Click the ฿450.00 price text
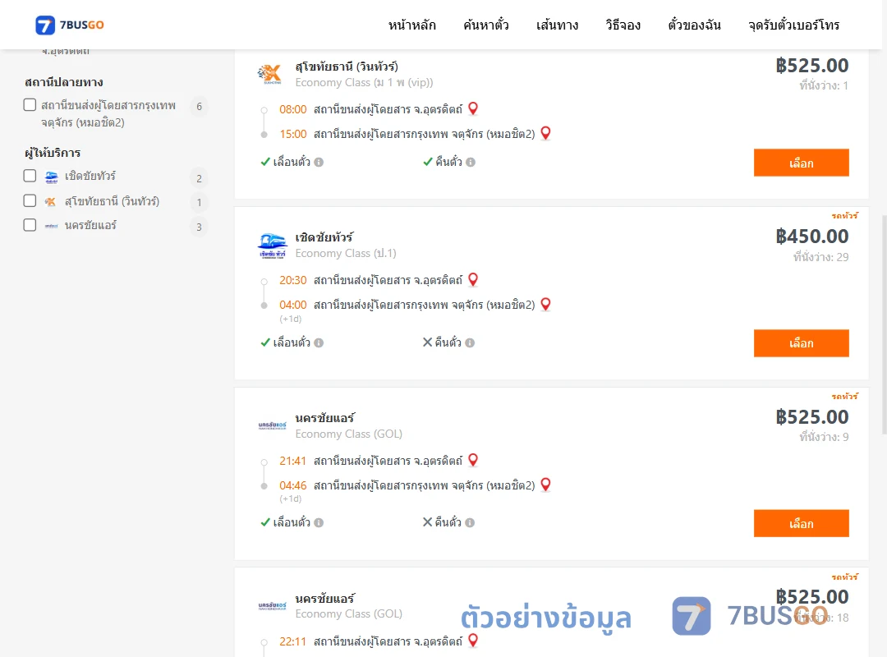The width and height of the screenshot is (887, 657). pyautogui.click(x=811, y=236)
